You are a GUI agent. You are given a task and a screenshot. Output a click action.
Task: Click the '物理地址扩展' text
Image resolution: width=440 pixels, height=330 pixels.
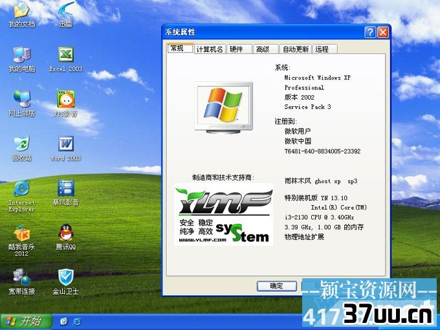[304, 237]
